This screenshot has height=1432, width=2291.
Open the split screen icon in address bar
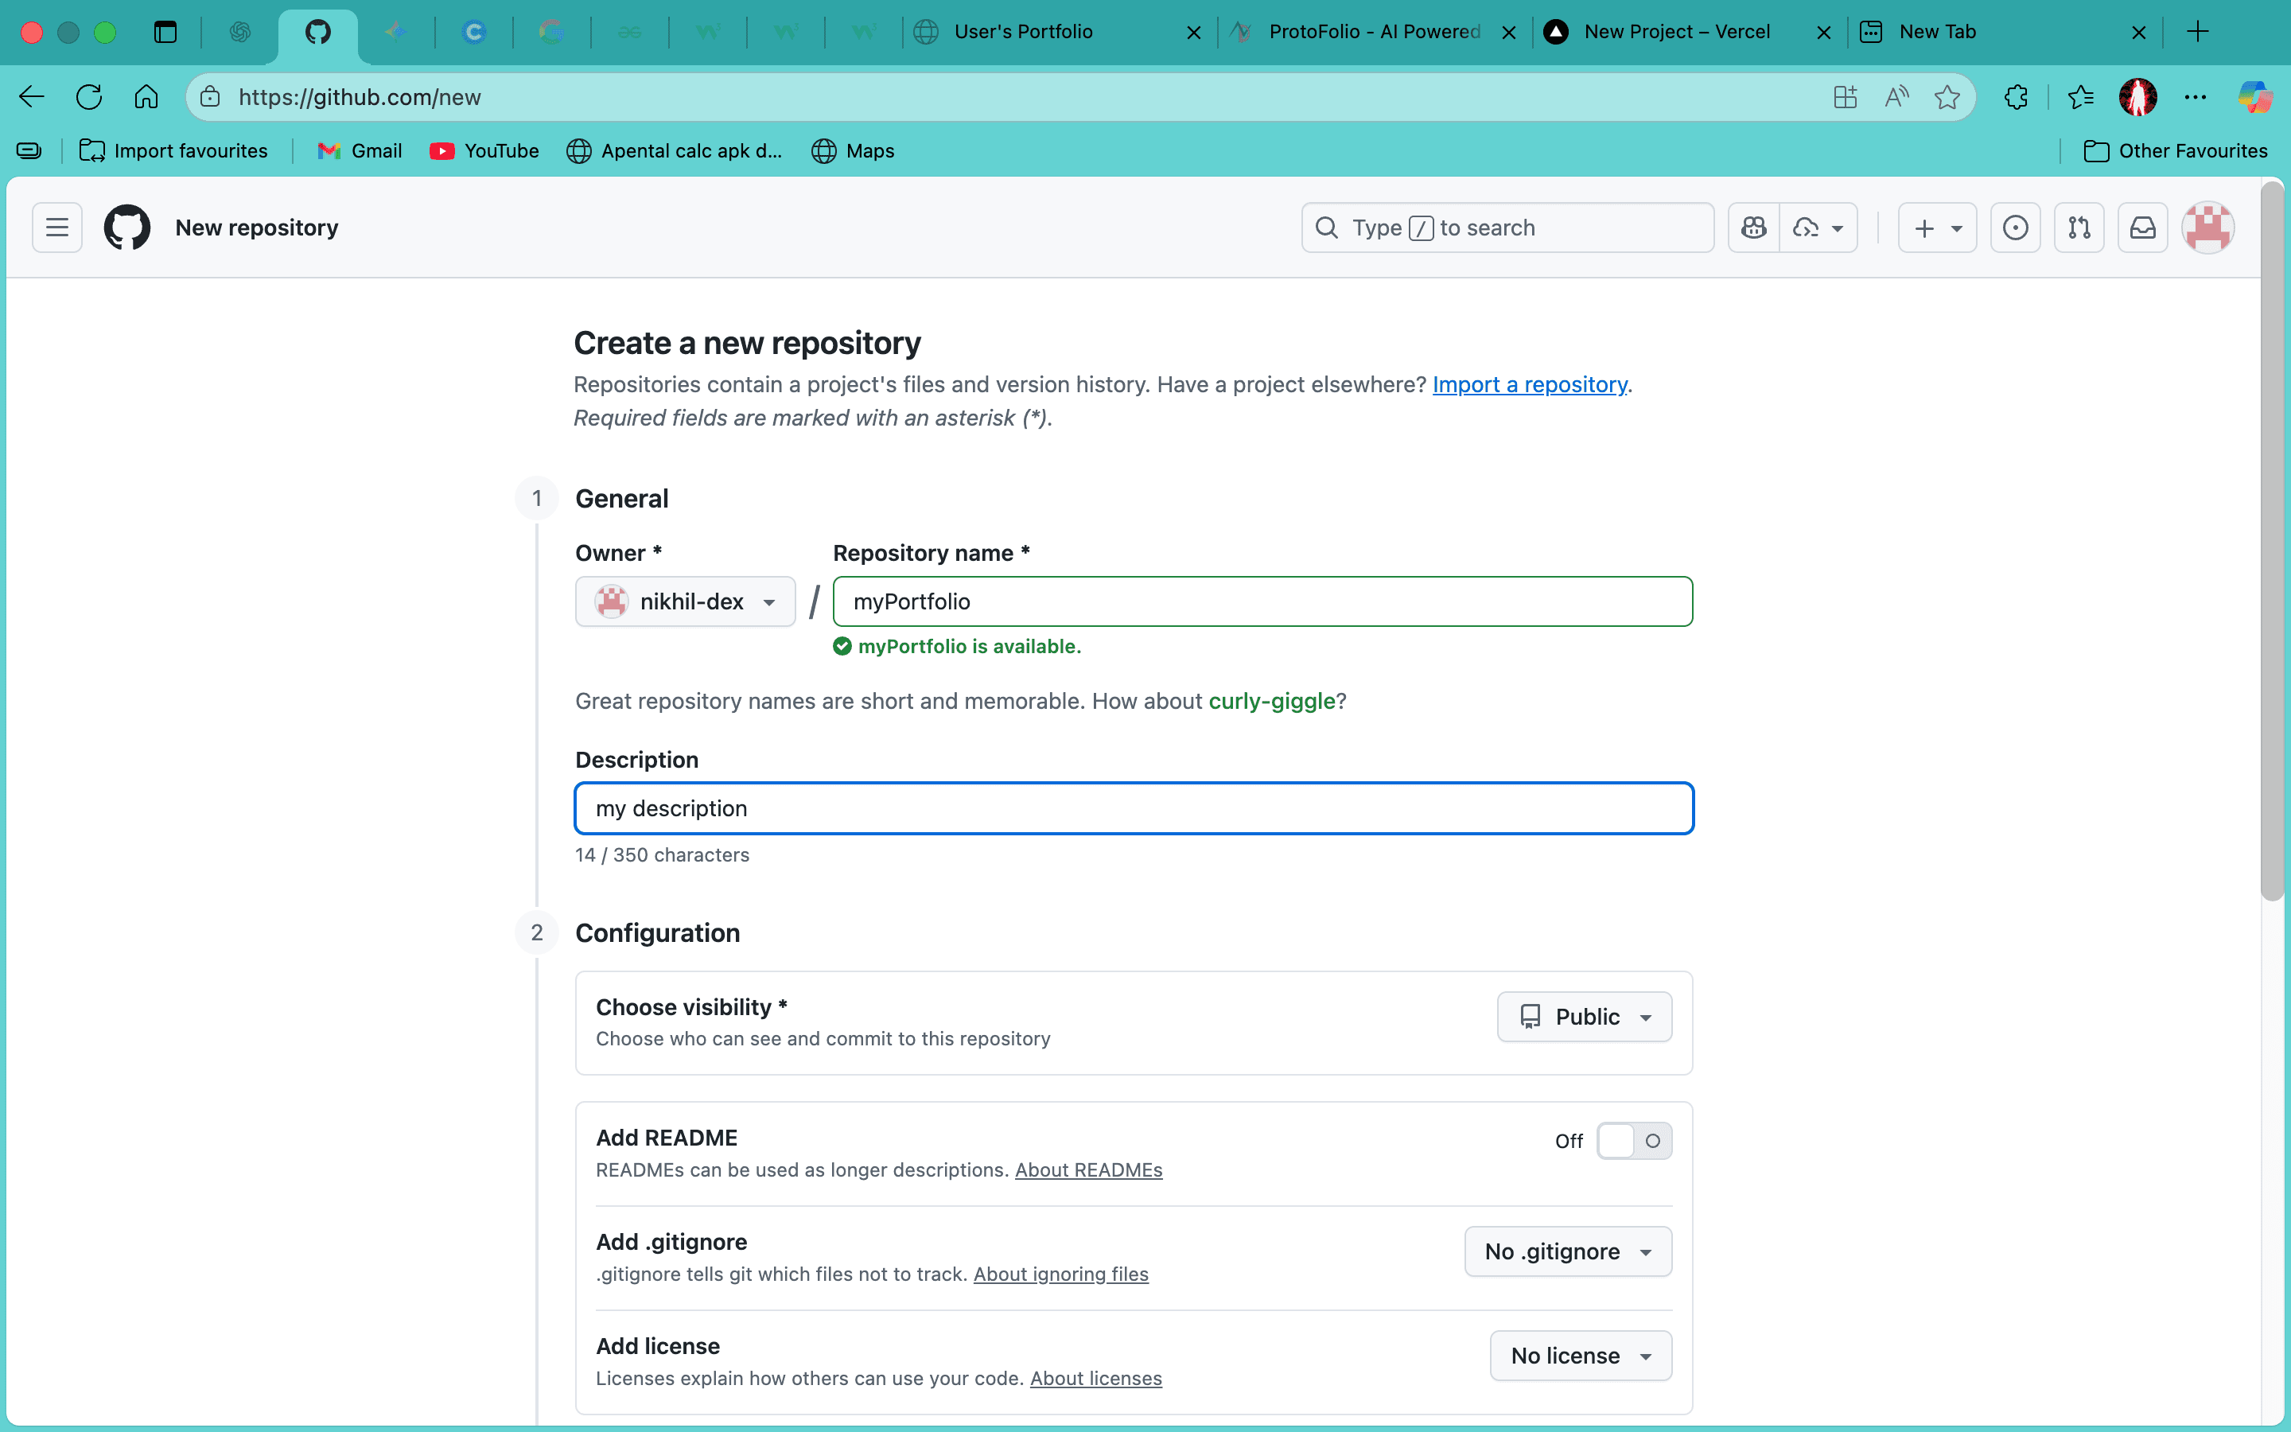1845,96
